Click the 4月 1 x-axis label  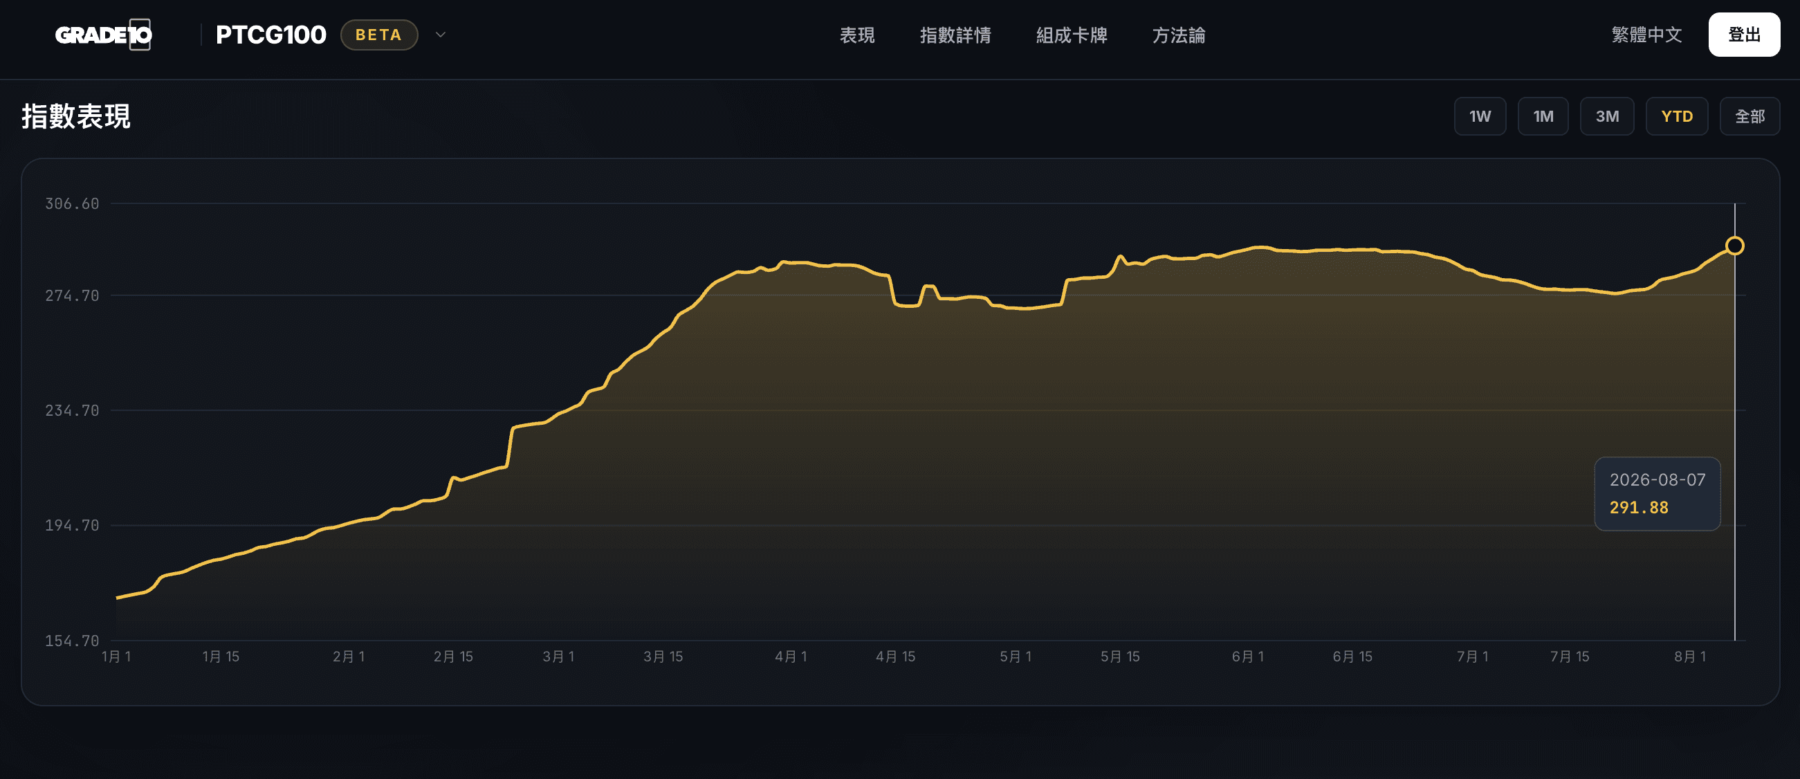coord(791,657)
